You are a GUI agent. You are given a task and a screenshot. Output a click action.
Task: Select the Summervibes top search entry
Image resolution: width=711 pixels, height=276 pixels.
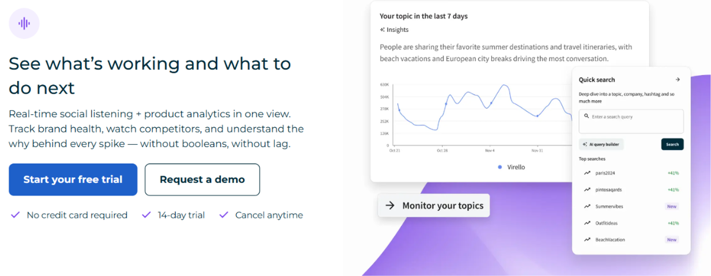(631, 207)
